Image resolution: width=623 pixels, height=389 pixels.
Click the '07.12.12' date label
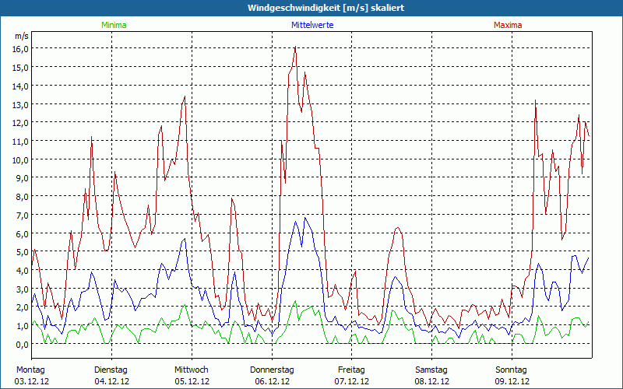(352, 381)
